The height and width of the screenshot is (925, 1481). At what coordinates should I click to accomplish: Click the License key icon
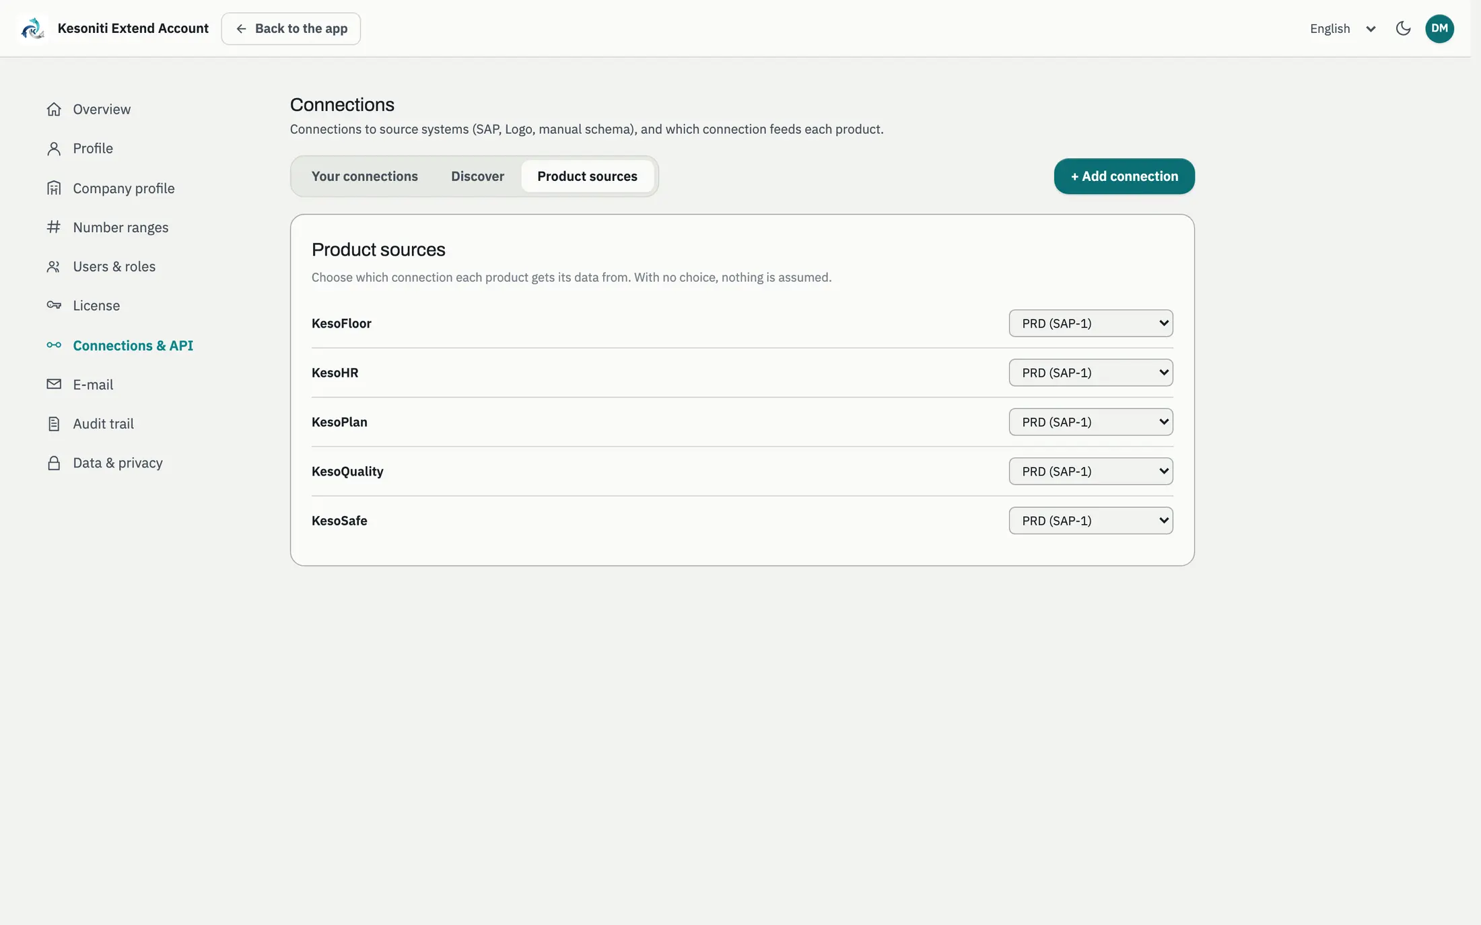tap(54, 305)
